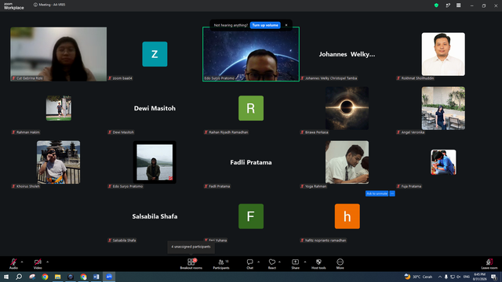Image resolution: width=502 pixels, height=282 pixels.
Task: Open the Windows notification center
Action: tap(494, 277)
